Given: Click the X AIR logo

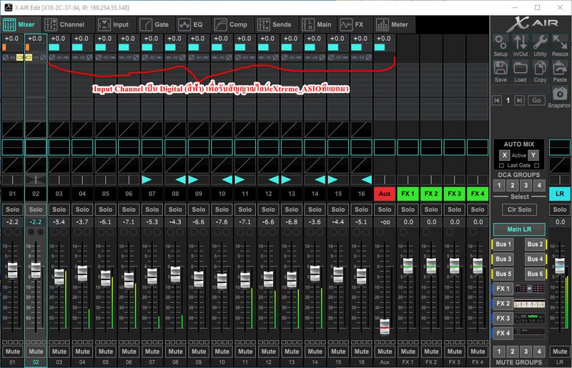Looking at the screenshot, I should (x=532, y=24).
